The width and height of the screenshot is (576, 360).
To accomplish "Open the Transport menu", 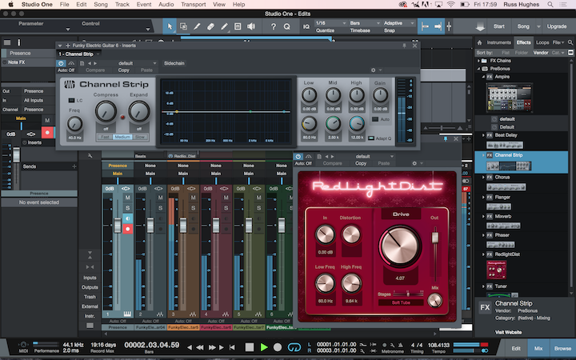I will point(194,5).
